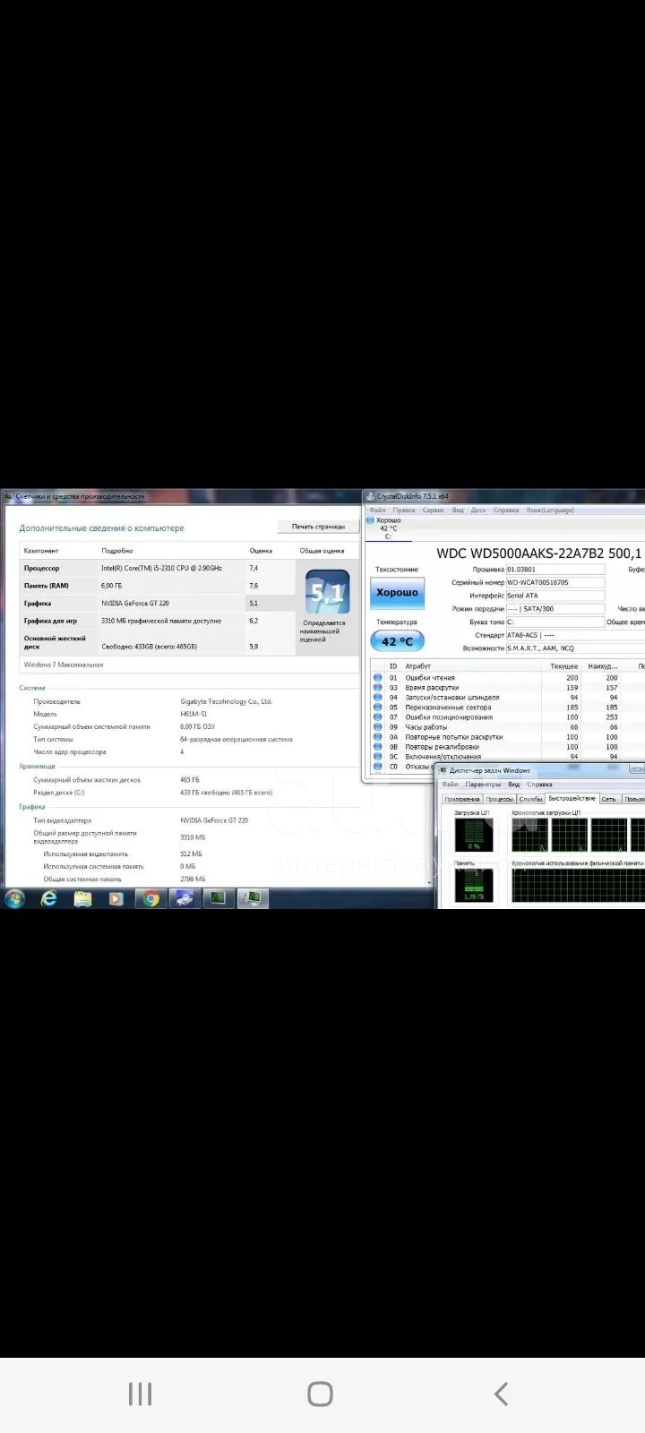Click the Память 1,78 ГБ gauge

pyautogui.click(x=474, y=886)
